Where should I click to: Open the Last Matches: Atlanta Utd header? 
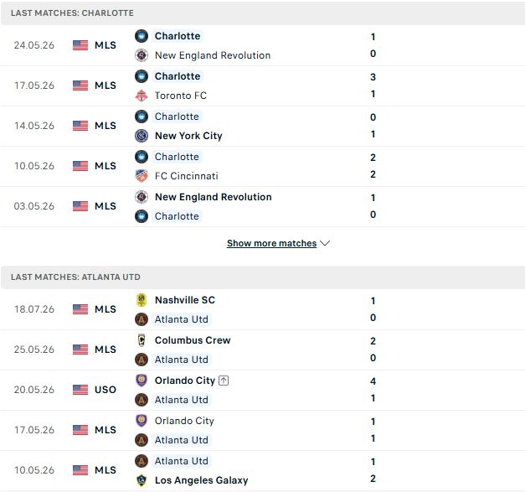pyautogui.click(x=263, y=277)
